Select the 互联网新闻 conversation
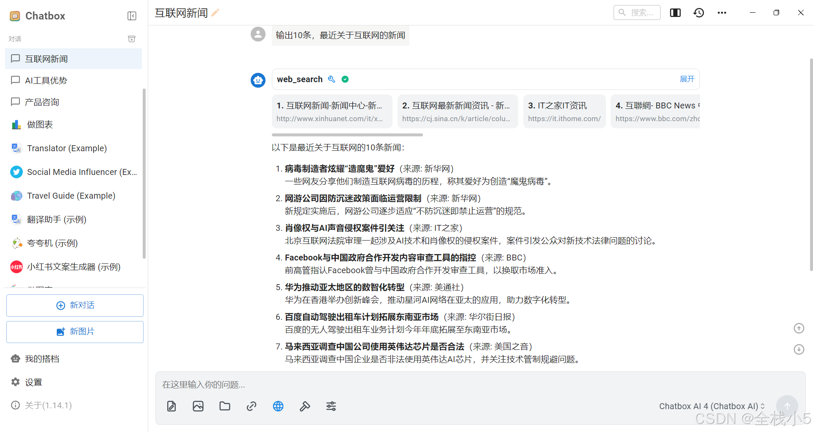This screenshot has width=813, height=432. tap(73, 59)
